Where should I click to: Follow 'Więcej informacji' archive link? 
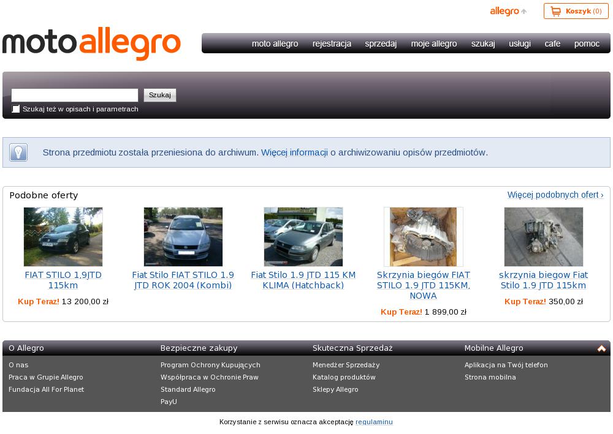click(294, 152)
